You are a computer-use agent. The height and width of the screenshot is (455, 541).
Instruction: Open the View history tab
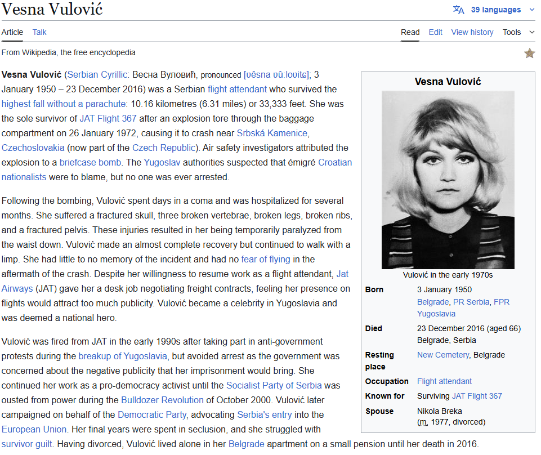472,32
